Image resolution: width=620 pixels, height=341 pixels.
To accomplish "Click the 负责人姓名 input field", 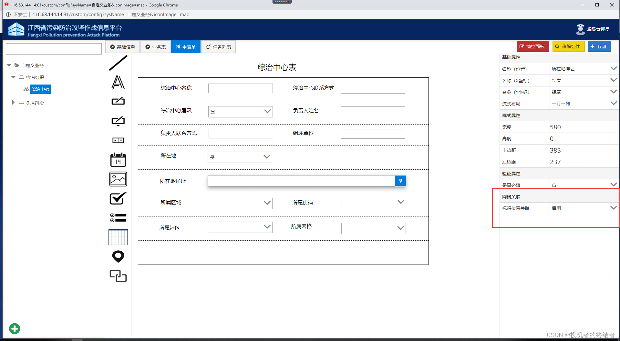I will point(373,111).
